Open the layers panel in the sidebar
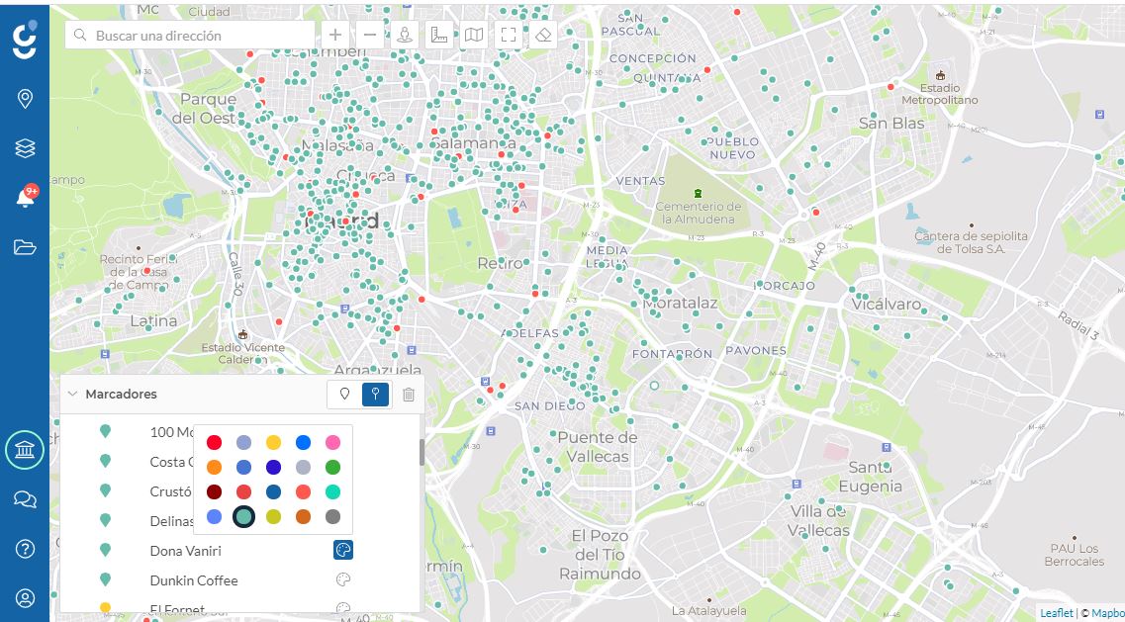 click(x=25, y=147)
